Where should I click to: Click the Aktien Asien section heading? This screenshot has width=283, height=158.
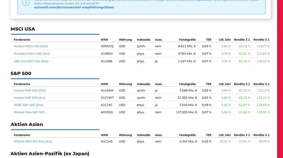coord(27,124)
